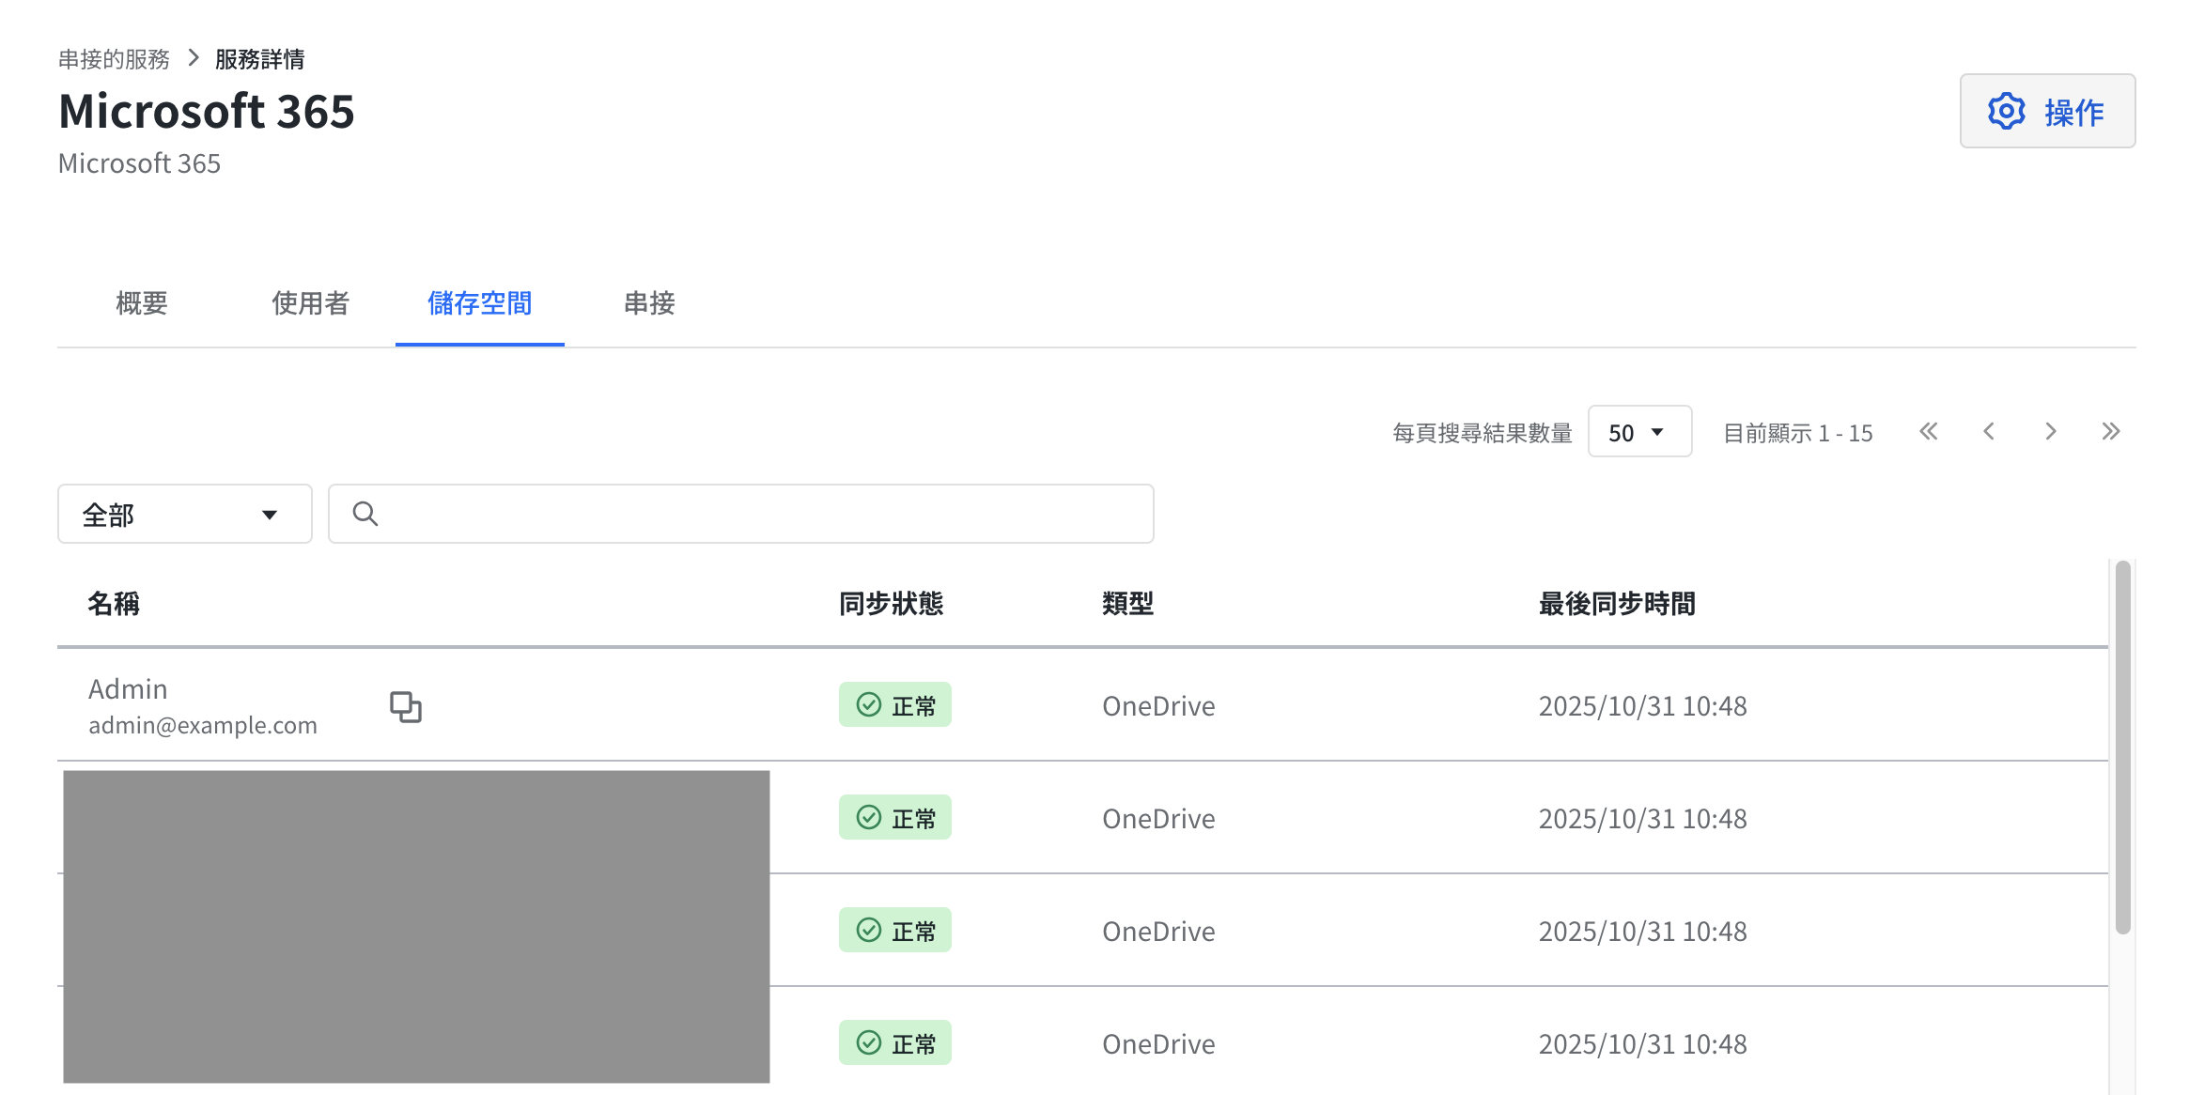Switch to the 概要 tab
Image resolution: width=2189 pixels, height=1095 pixels.
(x=142, y=303)
